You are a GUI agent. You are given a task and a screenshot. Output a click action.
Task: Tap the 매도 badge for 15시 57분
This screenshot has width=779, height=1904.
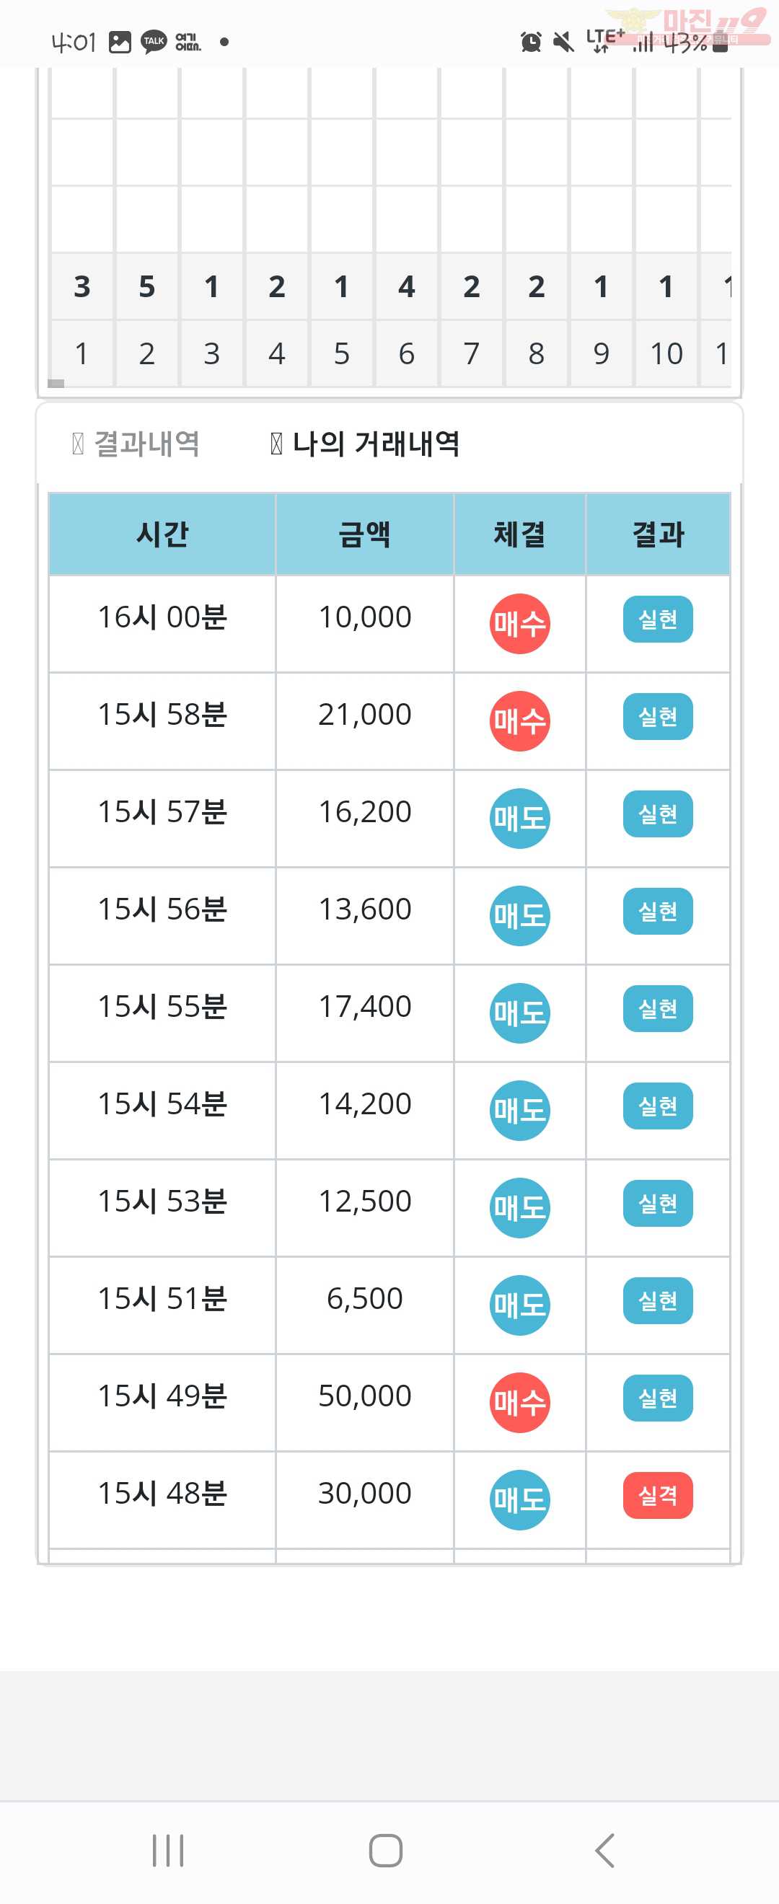coord(519,819)
